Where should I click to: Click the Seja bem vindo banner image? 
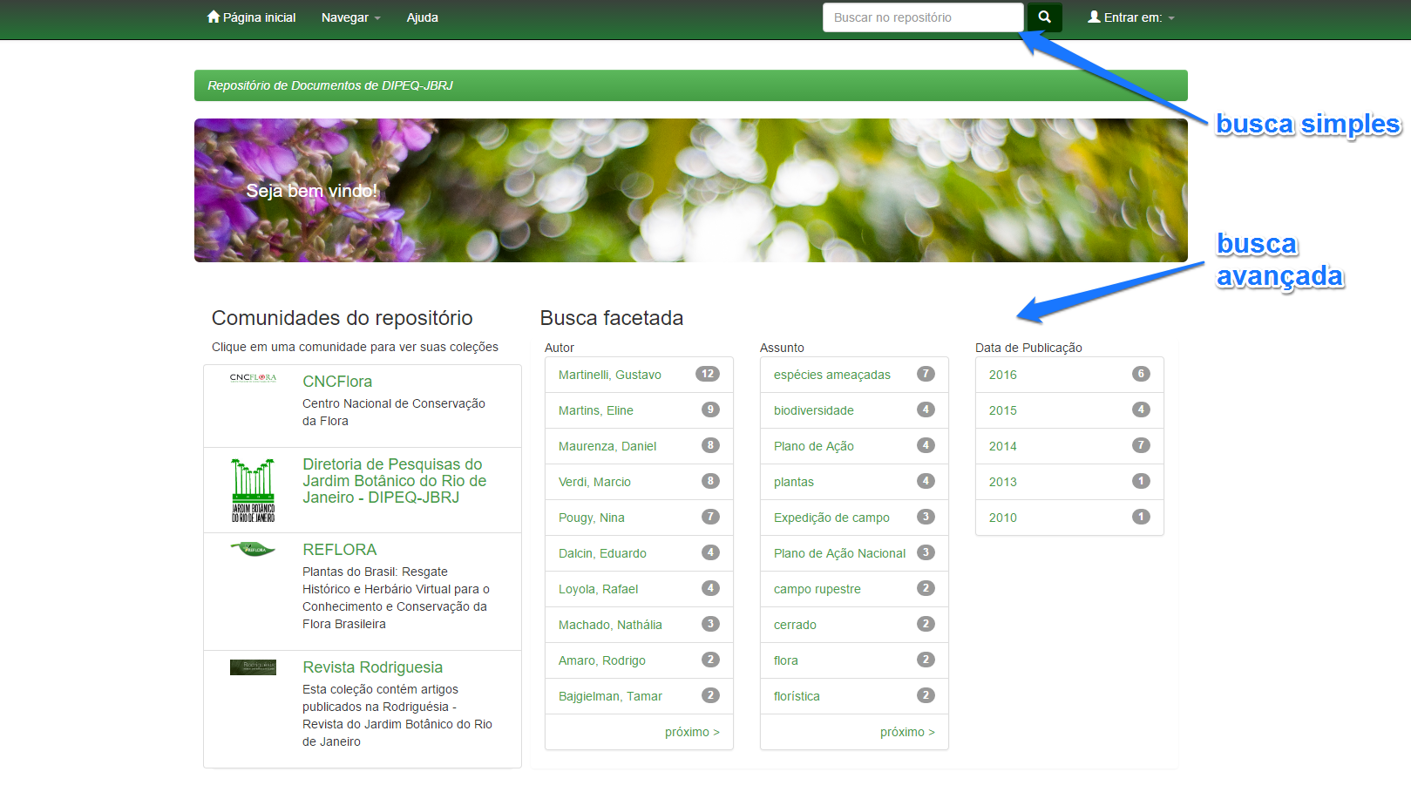[x=690, y=190]
